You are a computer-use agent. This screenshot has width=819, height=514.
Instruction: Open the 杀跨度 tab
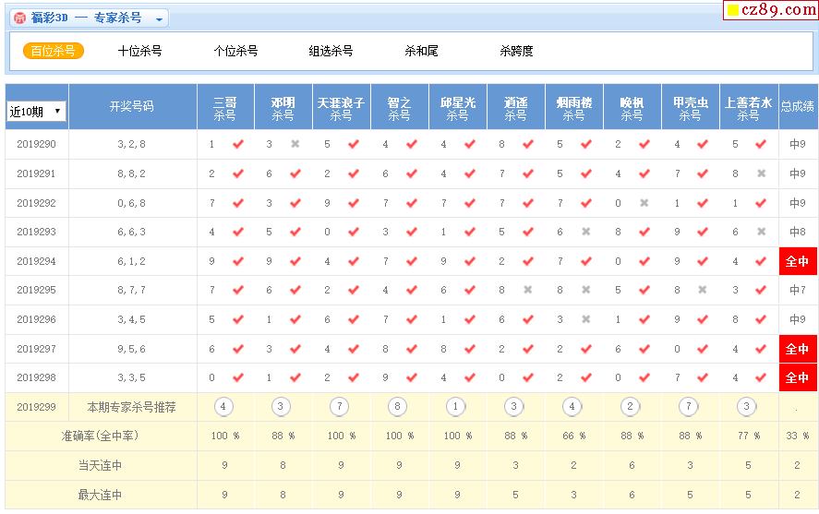(x=516, y=51)
